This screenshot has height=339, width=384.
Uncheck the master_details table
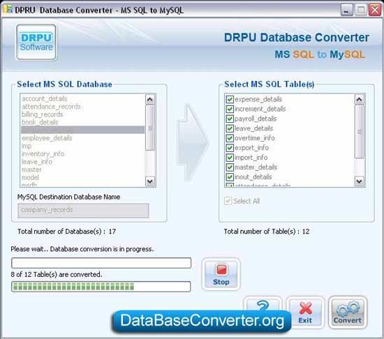coord(230,167)
